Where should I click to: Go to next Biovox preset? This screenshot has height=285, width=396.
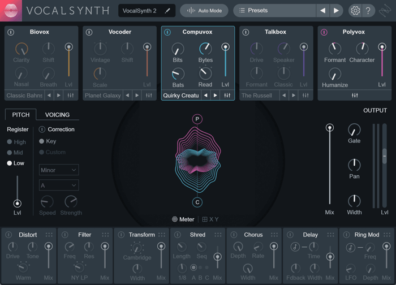coord(59,96)
